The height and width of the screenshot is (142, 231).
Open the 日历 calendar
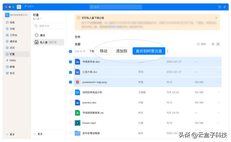[10, 48]
